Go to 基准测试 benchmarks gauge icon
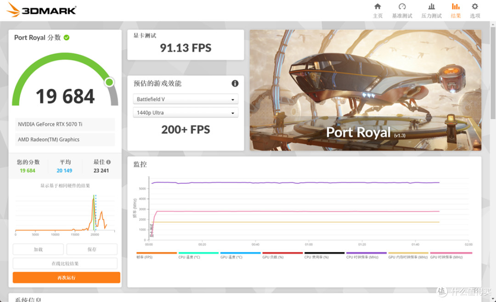The image size is (496, 302). click(402, 6)
